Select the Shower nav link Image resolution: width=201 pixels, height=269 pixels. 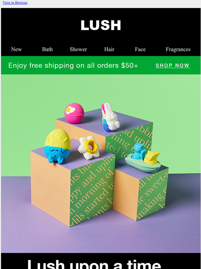coord(78,49)
